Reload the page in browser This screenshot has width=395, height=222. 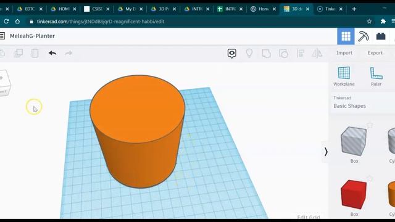[x=6, y=22]
